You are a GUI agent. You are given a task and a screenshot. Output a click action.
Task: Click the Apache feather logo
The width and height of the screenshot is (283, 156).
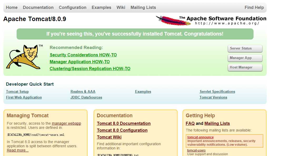tap(173, 20)
